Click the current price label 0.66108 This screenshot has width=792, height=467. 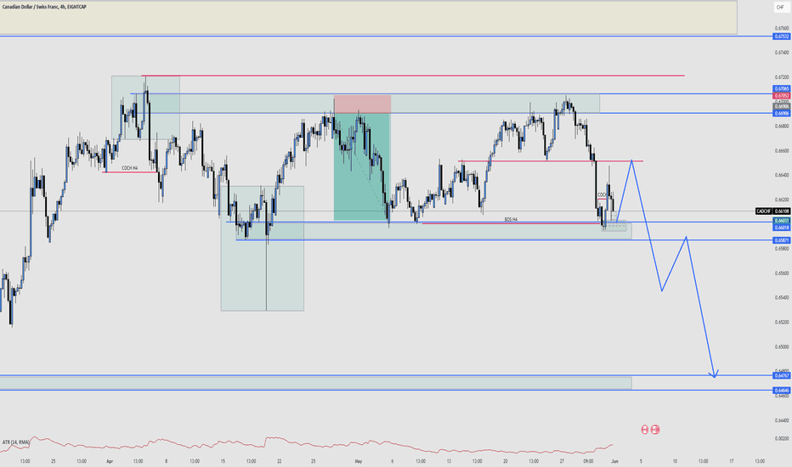click(x=782, y=211)
